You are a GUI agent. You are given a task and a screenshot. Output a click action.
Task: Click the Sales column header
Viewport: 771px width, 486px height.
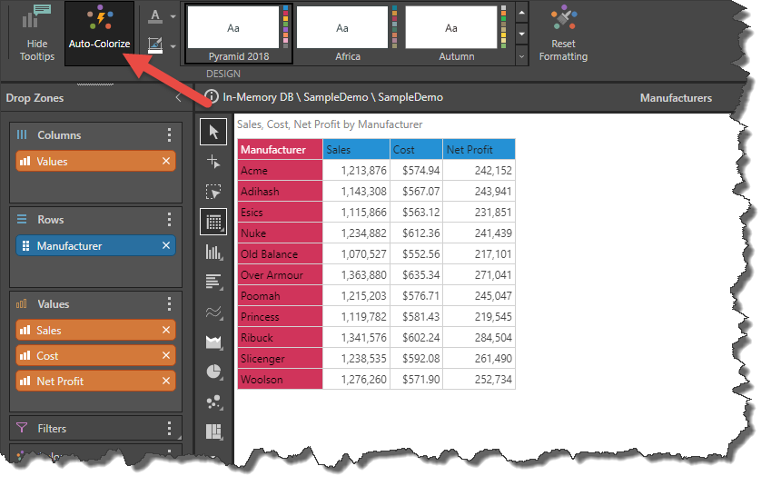point(357,150)
